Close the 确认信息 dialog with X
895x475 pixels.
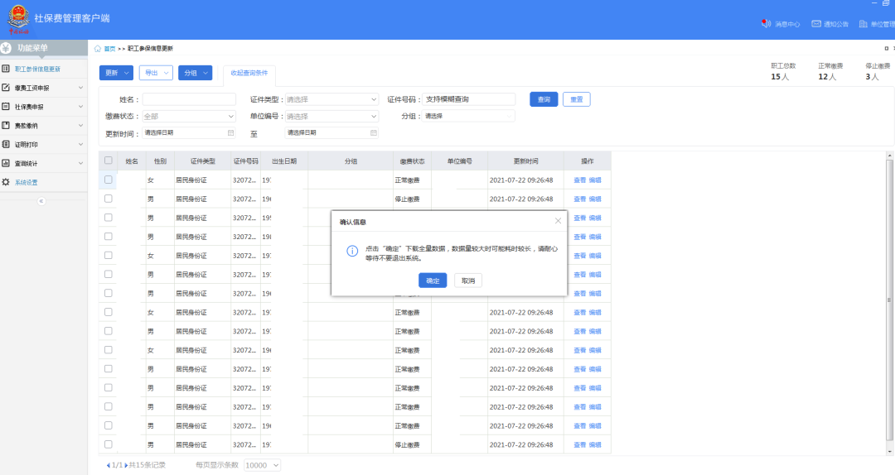(558, 221)
